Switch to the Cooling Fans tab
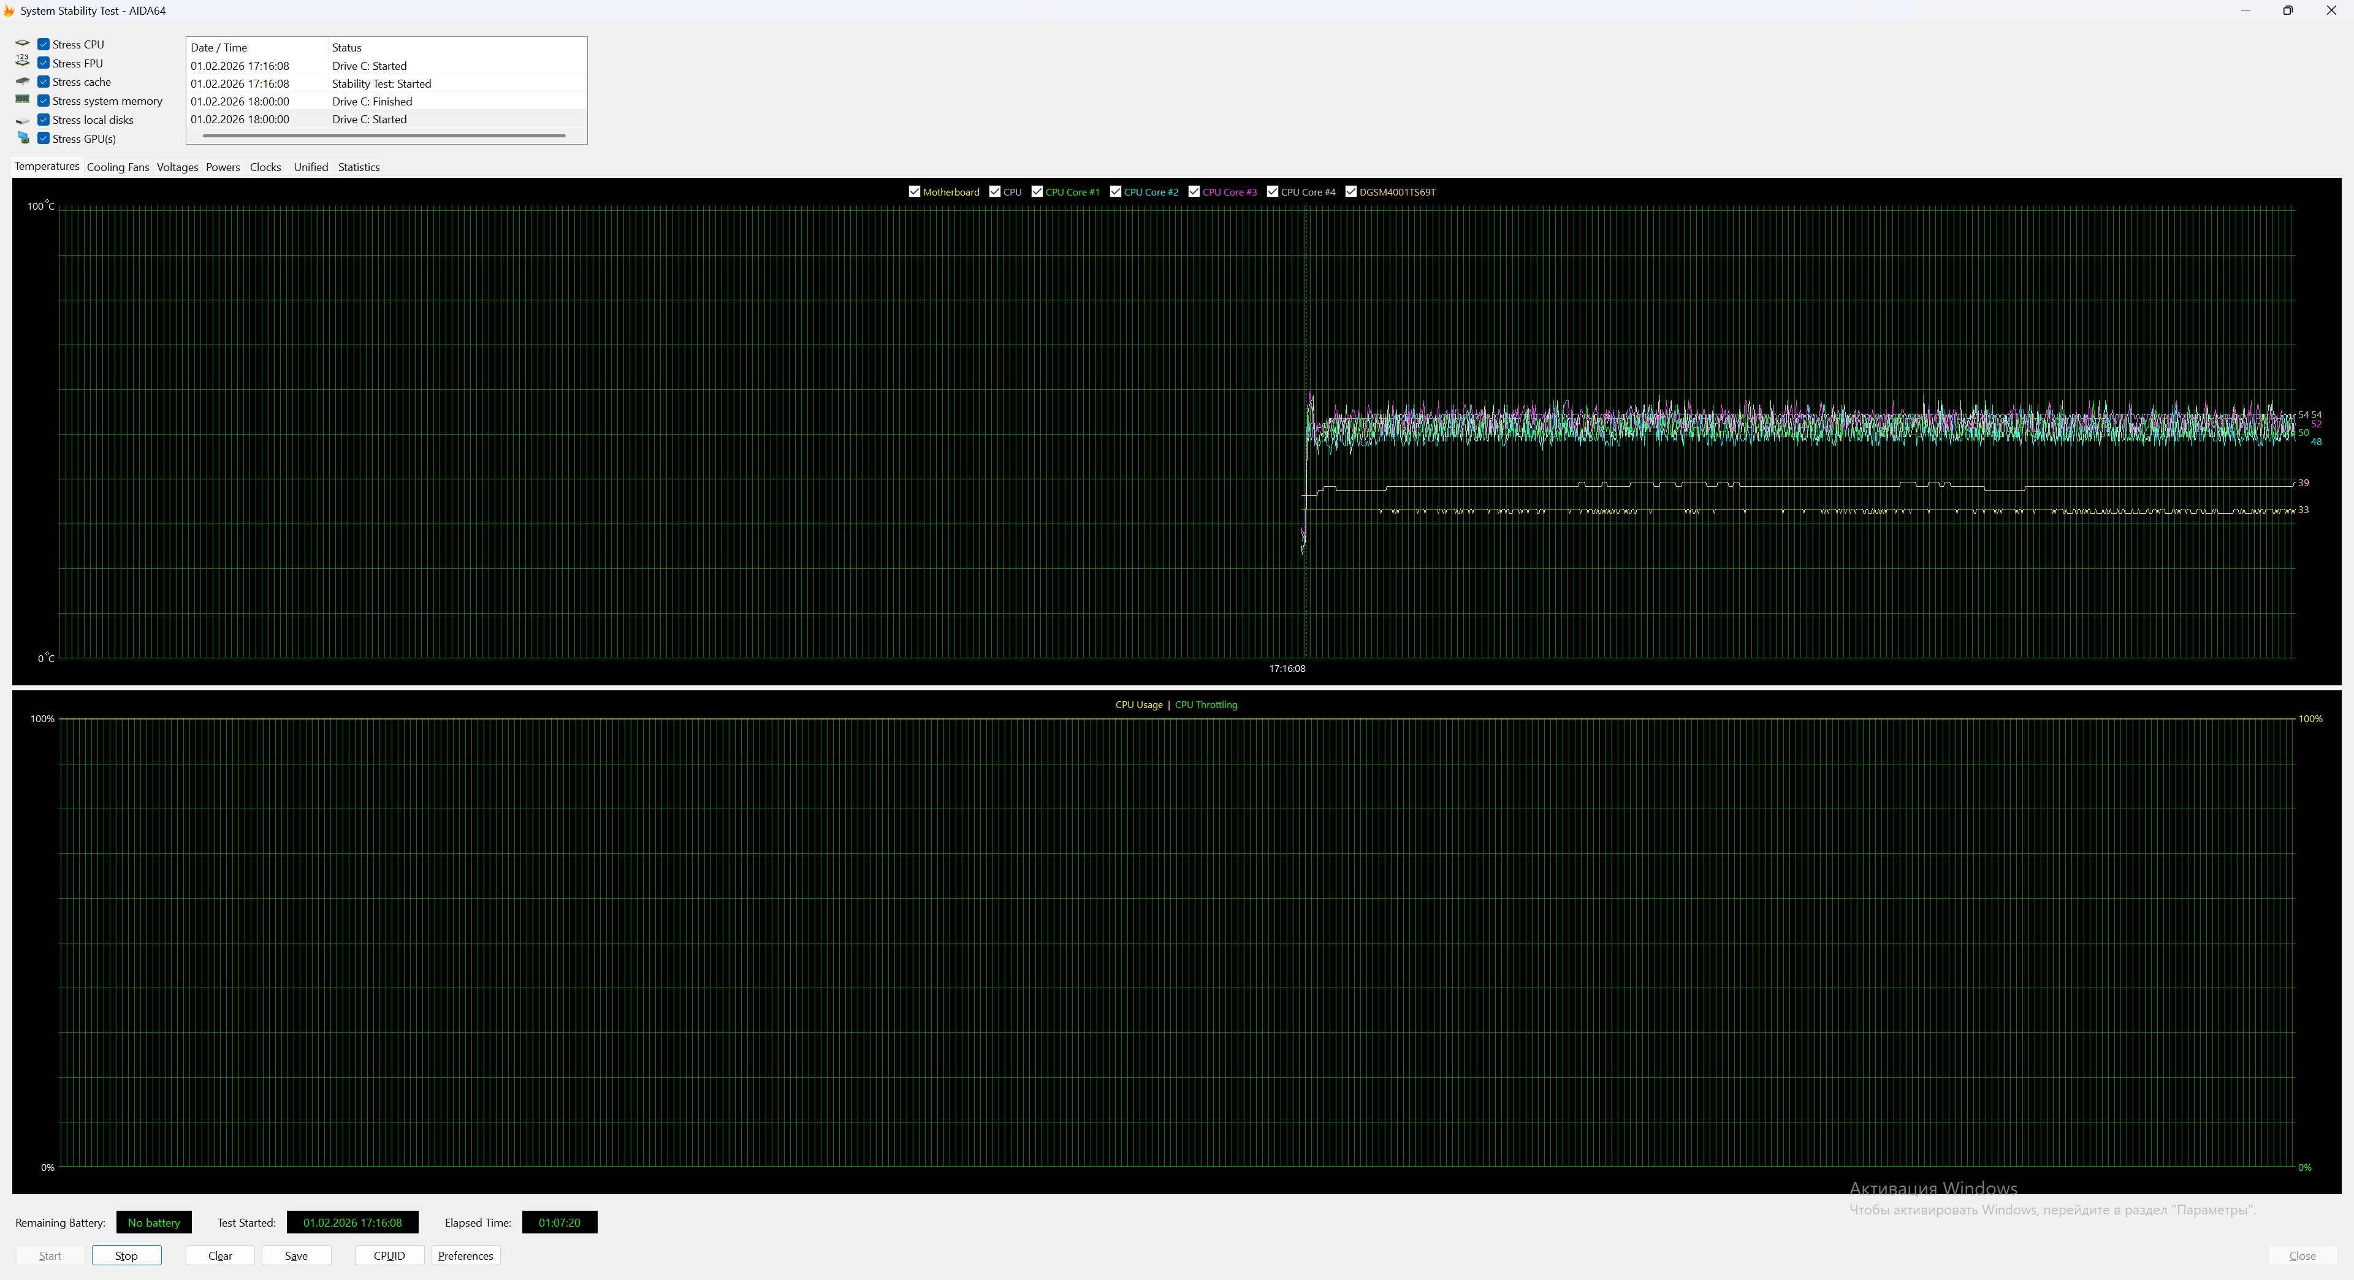The height and width of the screenshot is (1280, 2354). (x=117, y=167)
